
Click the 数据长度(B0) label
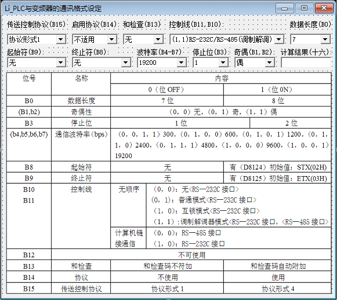310,24
